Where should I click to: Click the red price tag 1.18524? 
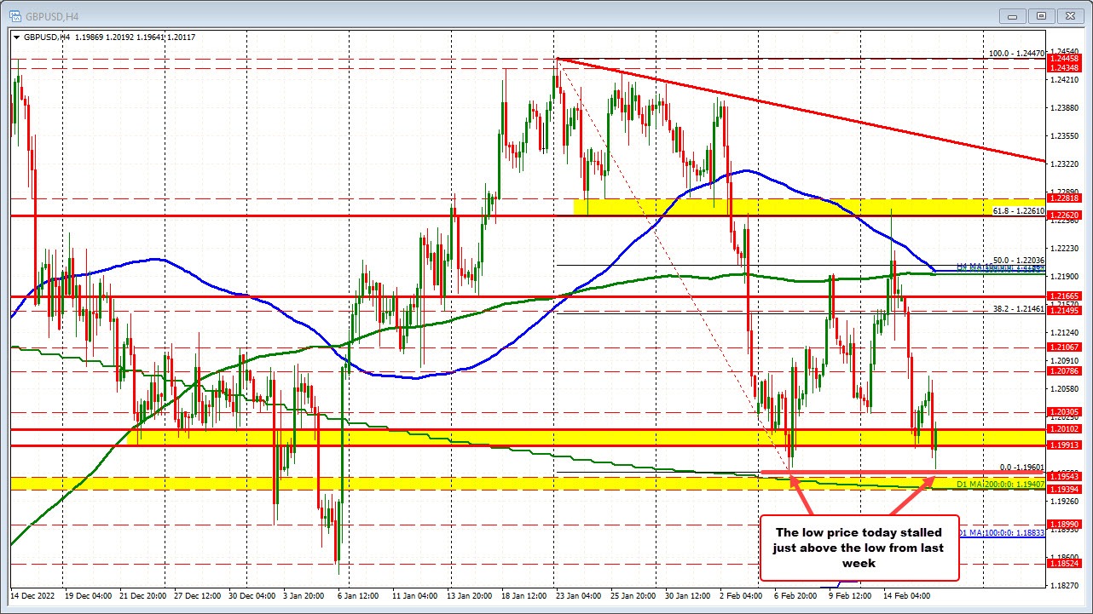click(1064, 563)
